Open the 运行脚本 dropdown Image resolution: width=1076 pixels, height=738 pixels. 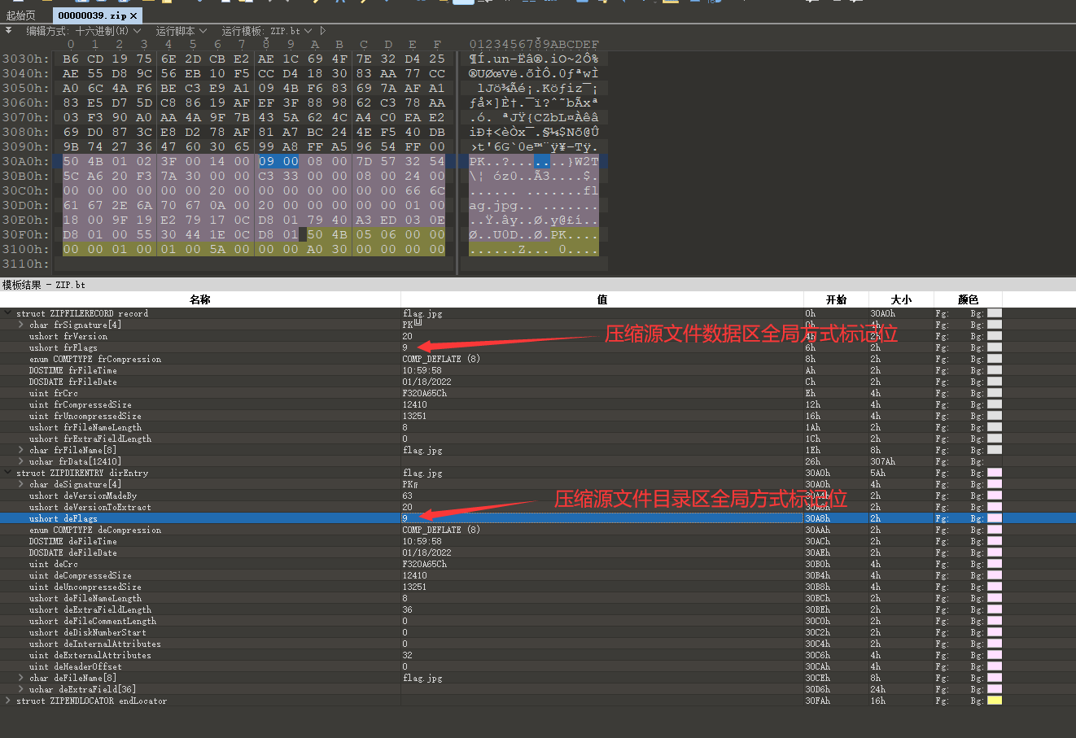pos(181,31)
